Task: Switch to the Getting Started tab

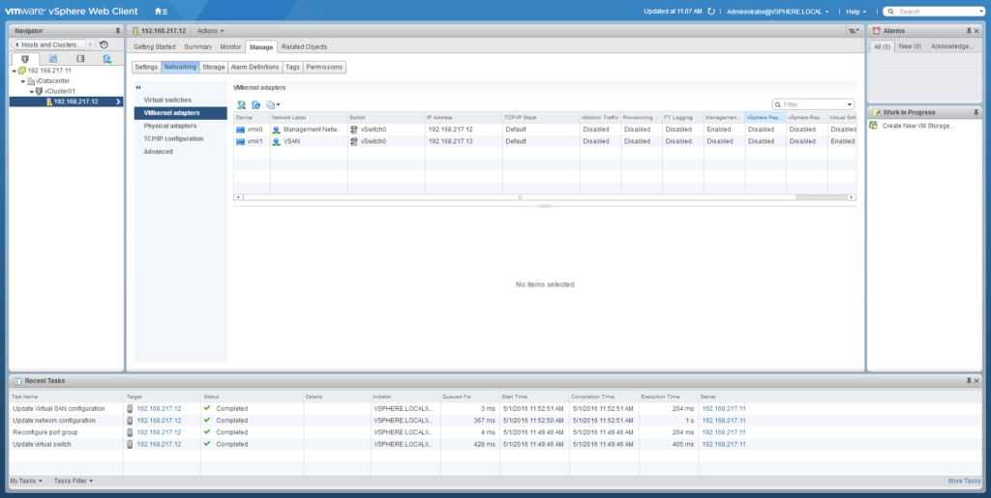Action: 154,46
